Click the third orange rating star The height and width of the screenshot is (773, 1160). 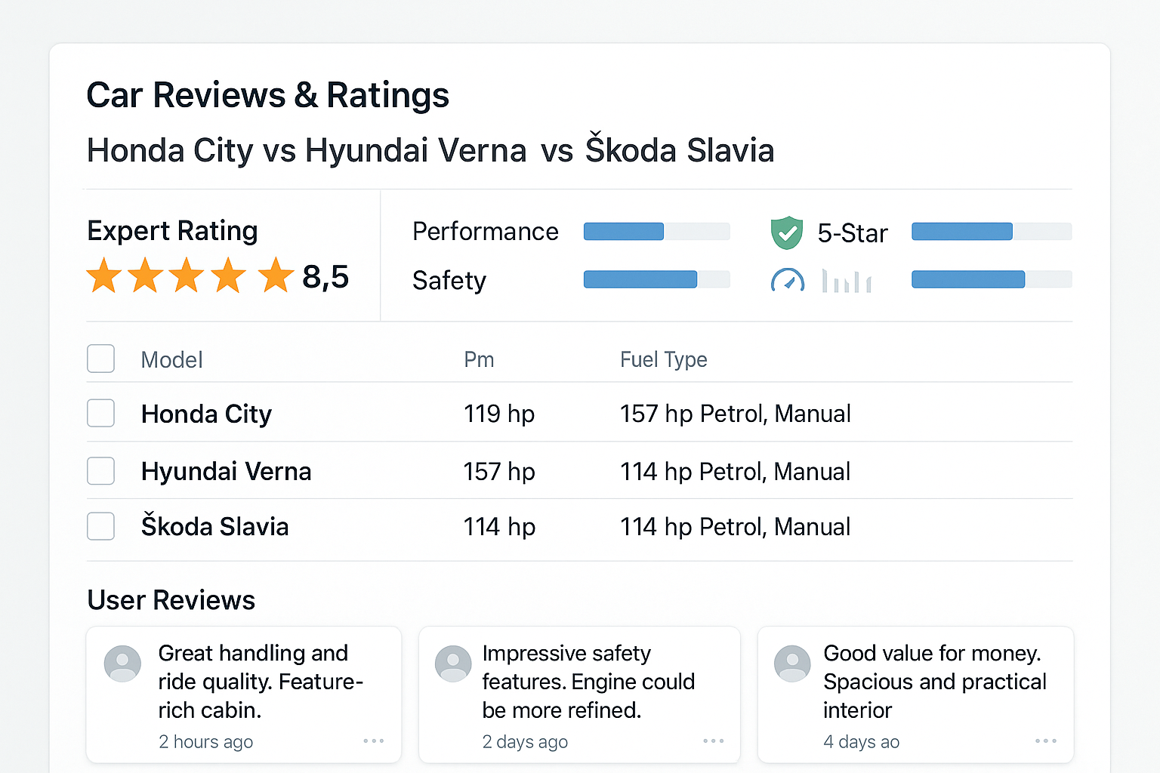[x=187, y=276]
